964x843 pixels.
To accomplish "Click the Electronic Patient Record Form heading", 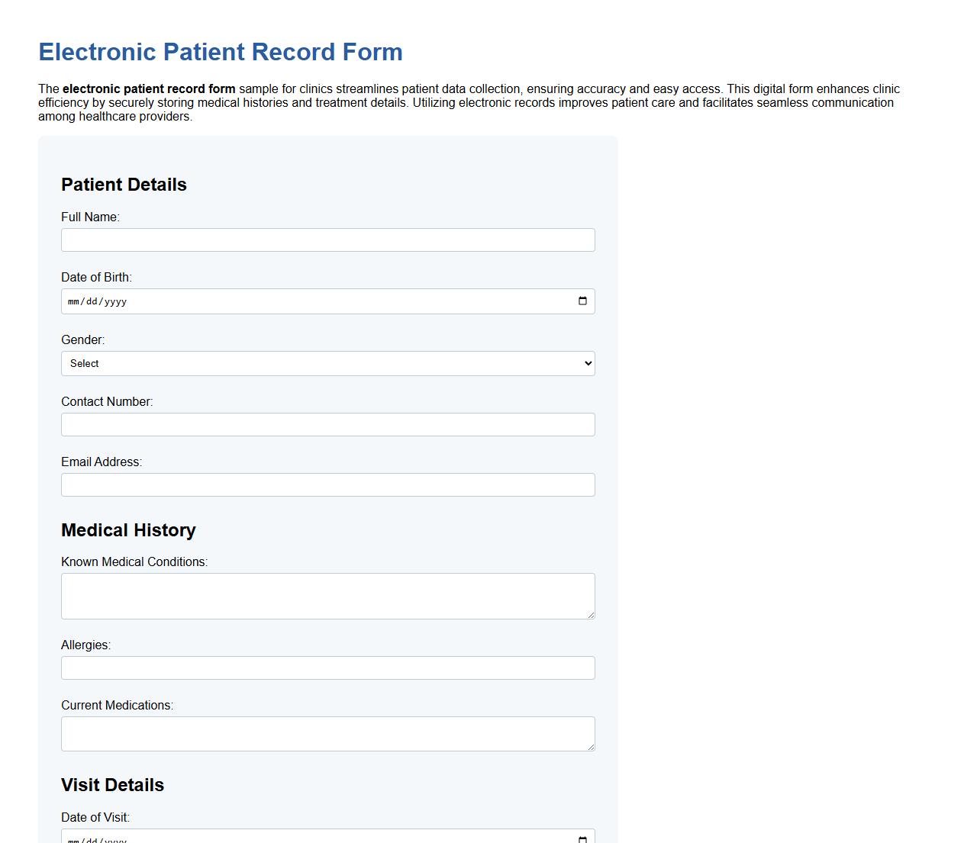I will (220, 52).
